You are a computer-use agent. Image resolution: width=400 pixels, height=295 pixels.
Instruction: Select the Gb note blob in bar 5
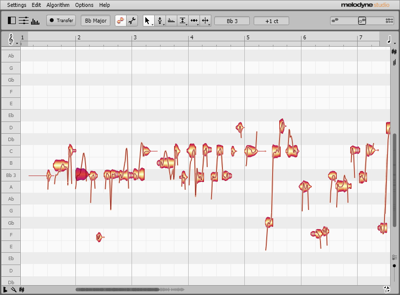tap(269, 222)
